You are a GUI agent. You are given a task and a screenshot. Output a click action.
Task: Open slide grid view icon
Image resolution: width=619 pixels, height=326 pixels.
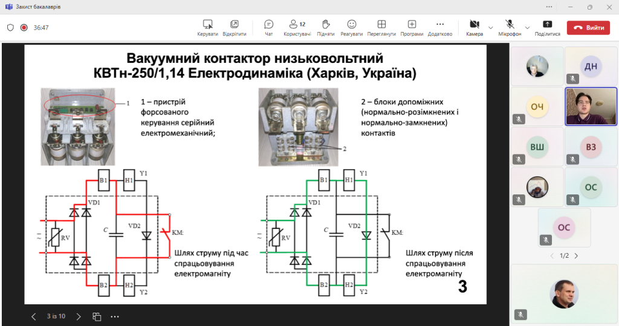(97, 316)
